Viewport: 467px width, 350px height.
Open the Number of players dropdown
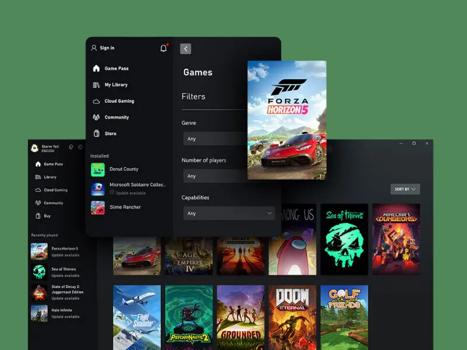pyautogui.click(x=214, y=176)
